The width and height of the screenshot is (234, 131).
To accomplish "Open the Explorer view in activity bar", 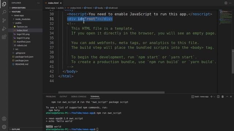I will pyautogui.click(x=4, y=4).
